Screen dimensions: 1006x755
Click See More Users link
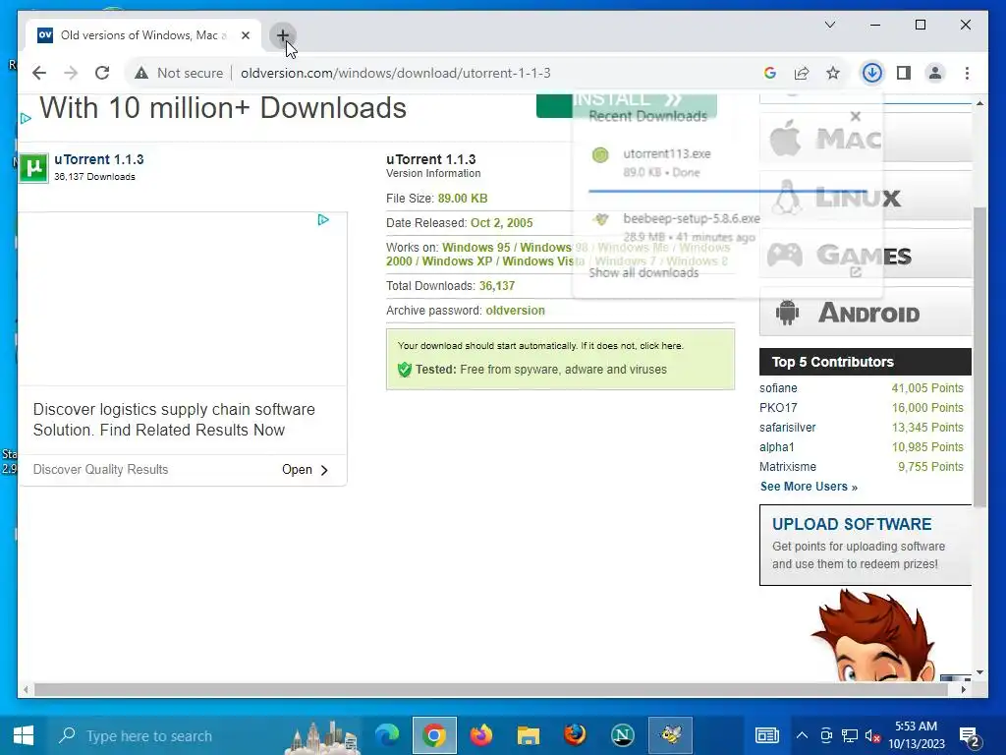click(x=809, y=487)
